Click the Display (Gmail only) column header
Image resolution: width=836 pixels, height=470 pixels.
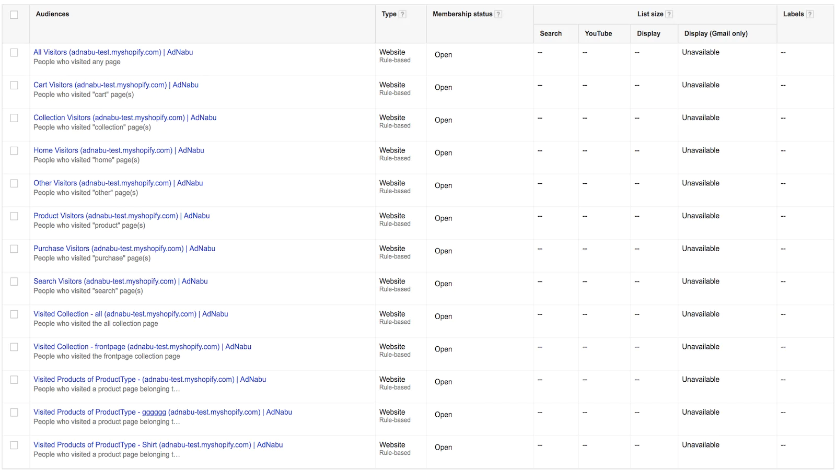716,33
